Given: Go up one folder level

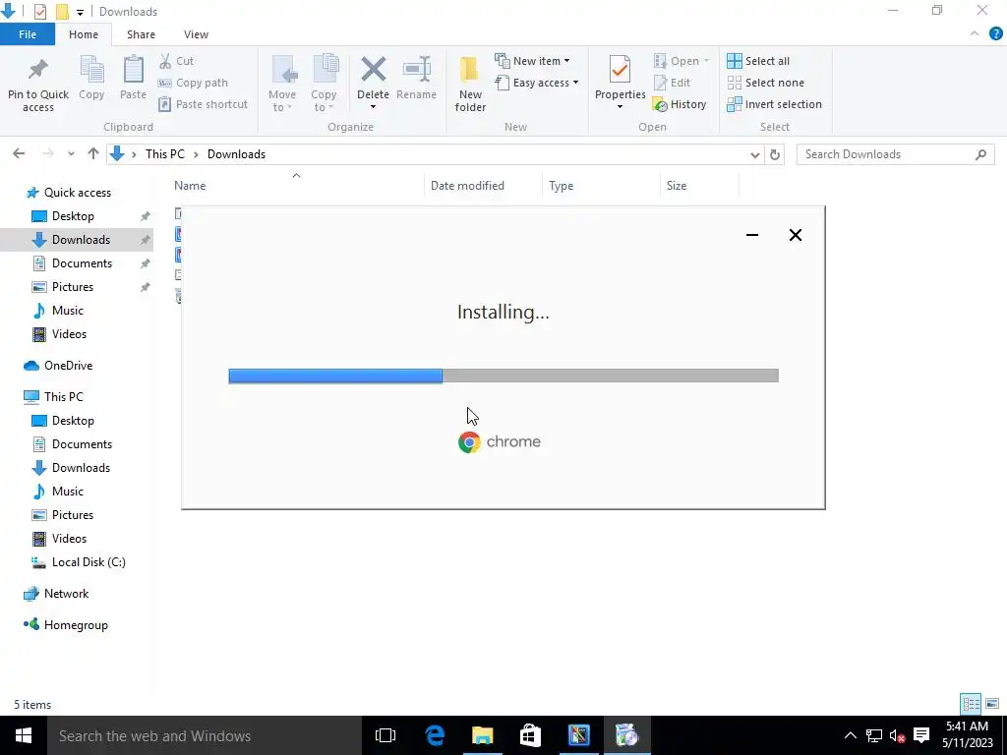Looking at the screenshot, I should (x=93, y=153).
